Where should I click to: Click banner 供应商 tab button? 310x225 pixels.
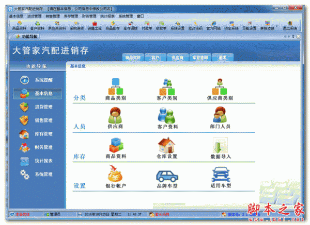click(178, 58)
